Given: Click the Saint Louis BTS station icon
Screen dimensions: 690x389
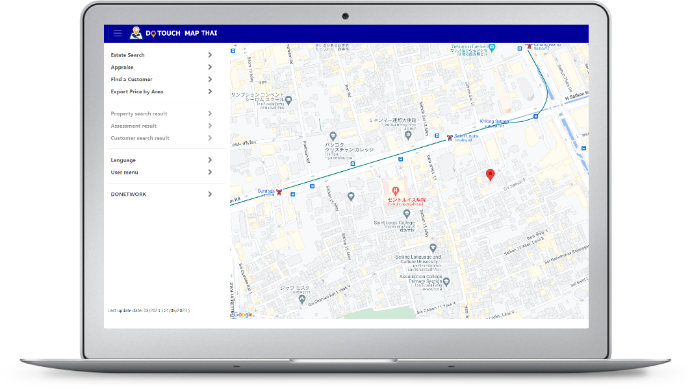Looking at the screenshot, I should pos(450,137).
